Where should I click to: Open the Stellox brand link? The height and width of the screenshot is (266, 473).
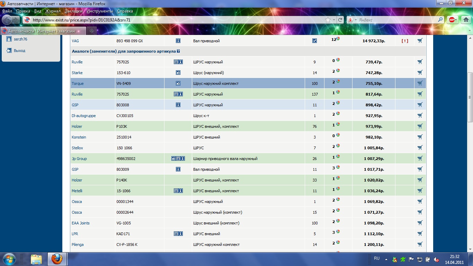(77, 148)
